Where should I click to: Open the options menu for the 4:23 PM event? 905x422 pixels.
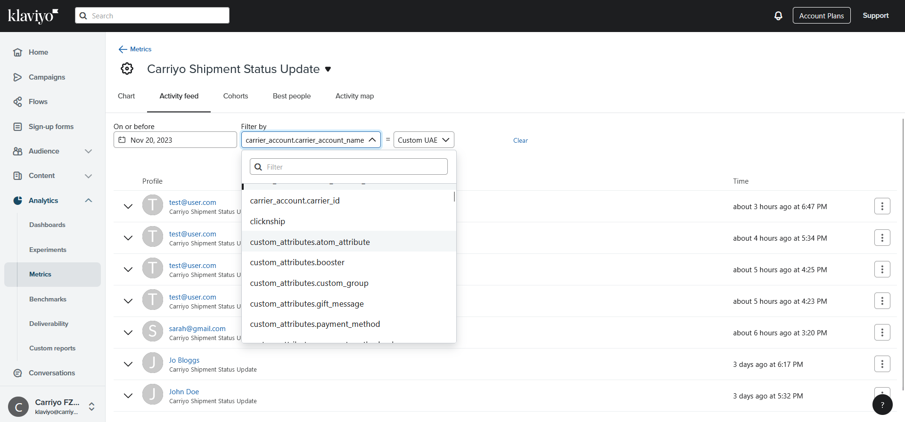tap(882, 301)
